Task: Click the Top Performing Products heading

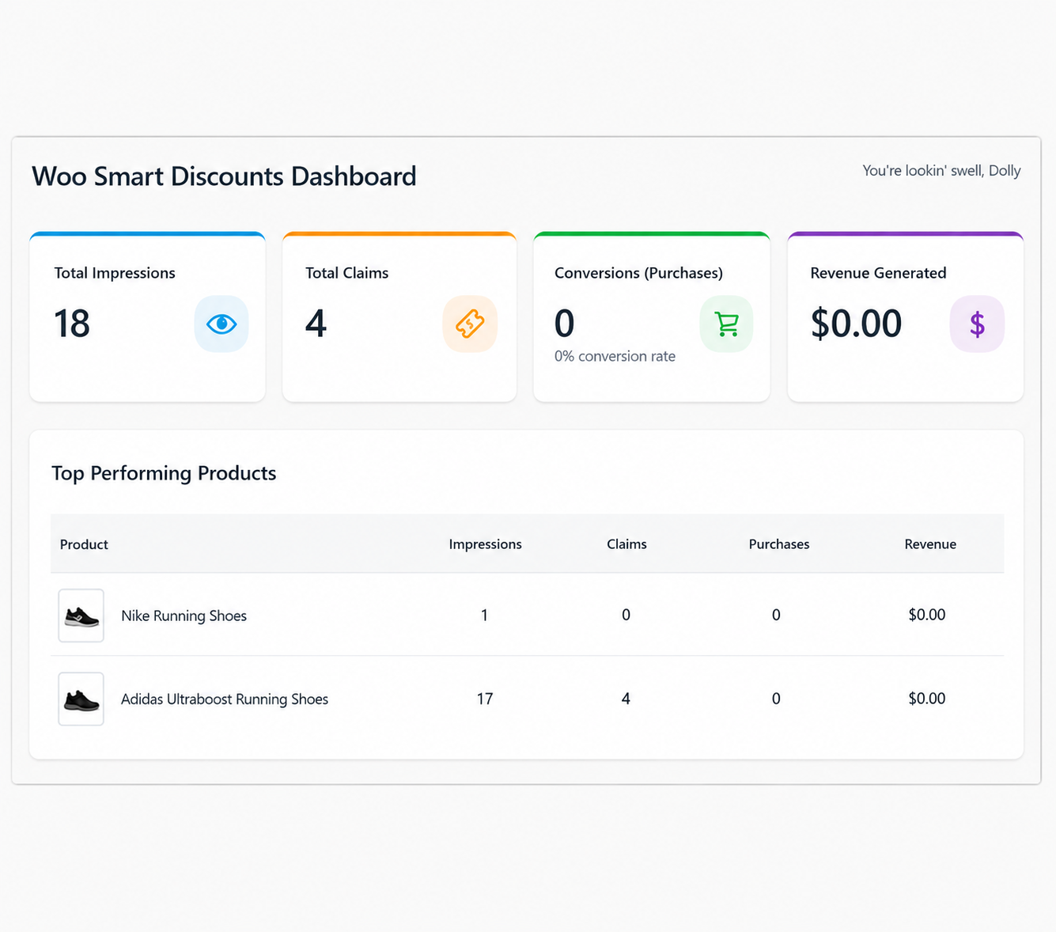Action: [164, 473]
